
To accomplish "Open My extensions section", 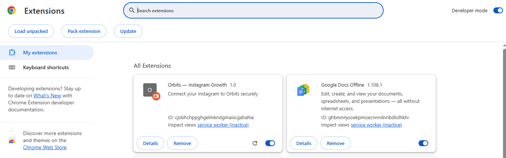I will [x=47, y=53].
